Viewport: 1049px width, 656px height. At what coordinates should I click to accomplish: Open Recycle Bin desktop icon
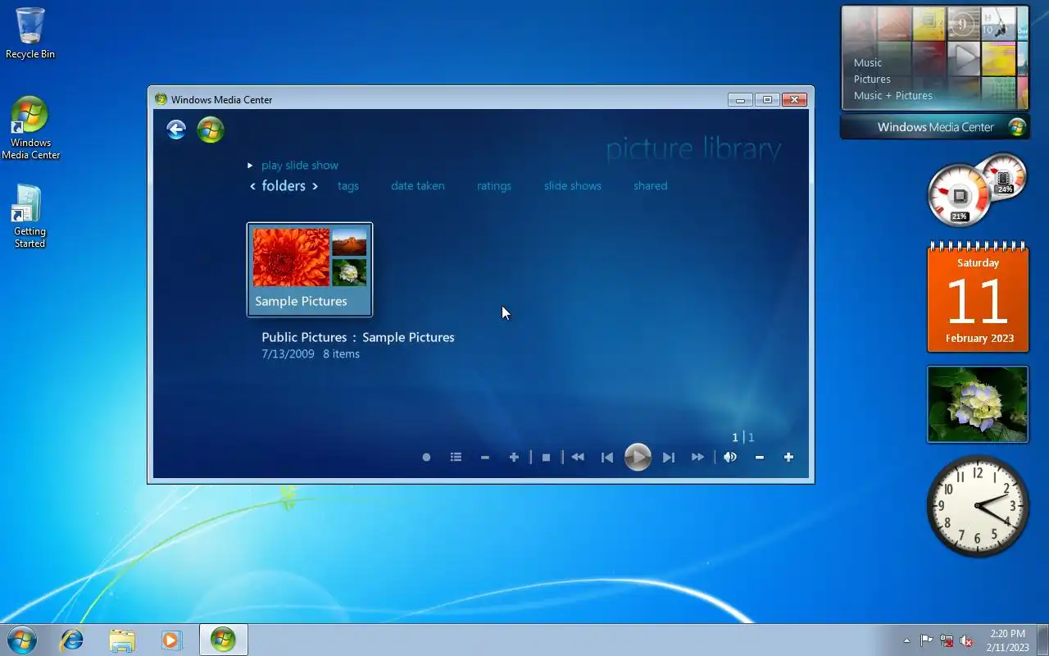pos(30,34)
